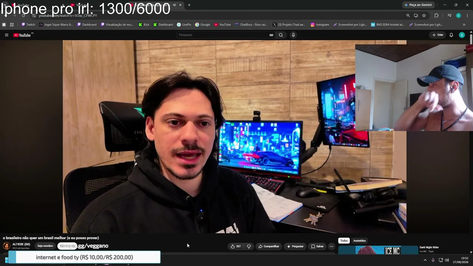The width and height of the screenshot is (473, 266).
Task: Open the Projeto Chad X bookmark
Action: 289,25
